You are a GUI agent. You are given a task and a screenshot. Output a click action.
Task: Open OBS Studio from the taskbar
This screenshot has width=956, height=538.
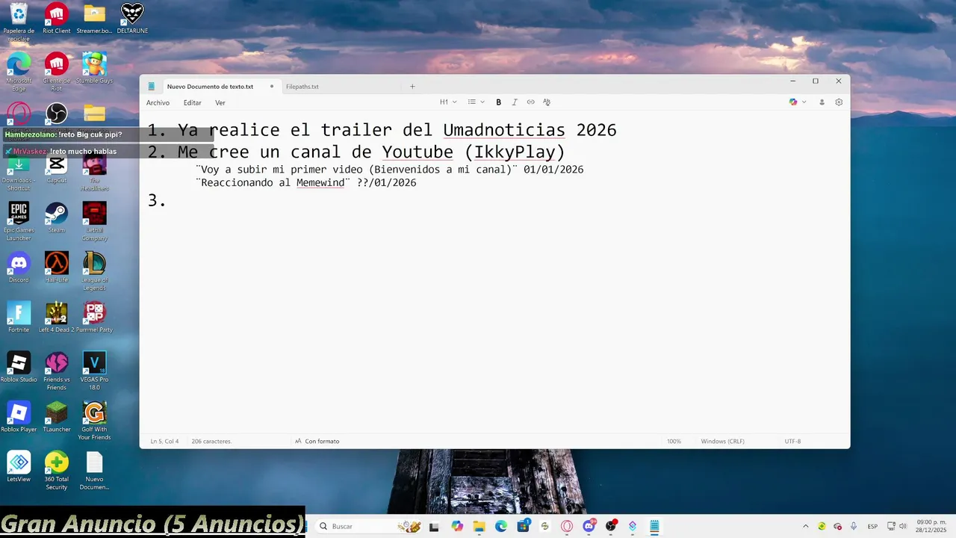[x=611, y=526]
